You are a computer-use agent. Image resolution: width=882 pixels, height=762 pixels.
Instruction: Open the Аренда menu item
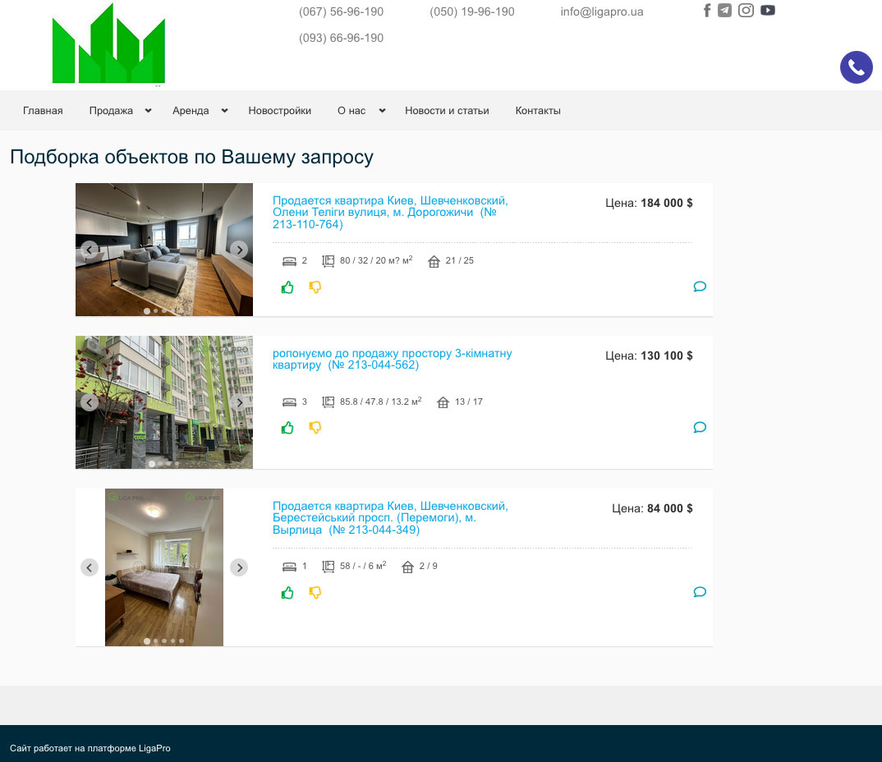[x=191, y=111]
